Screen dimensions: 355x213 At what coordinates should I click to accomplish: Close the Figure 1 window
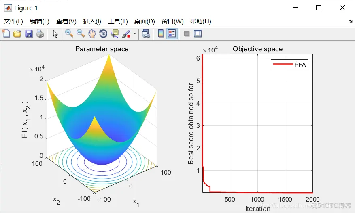click(342, 8)
